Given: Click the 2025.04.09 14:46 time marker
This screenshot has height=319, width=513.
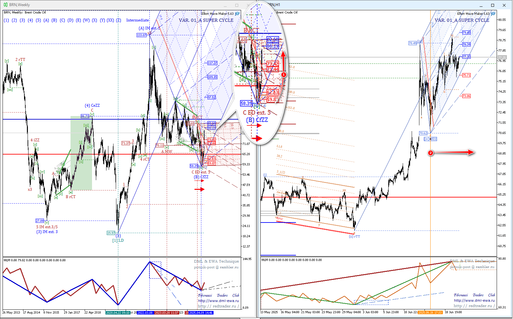Looking at the screenshot, I should [200, 313].
